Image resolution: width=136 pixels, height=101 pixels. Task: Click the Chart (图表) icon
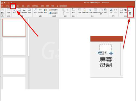45,11
